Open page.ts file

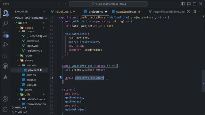(29, 85)
